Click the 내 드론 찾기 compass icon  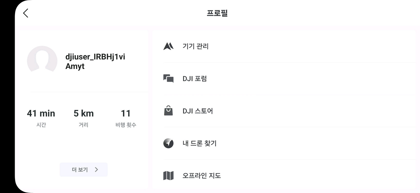pyautogui.click(x=168, y=143)
